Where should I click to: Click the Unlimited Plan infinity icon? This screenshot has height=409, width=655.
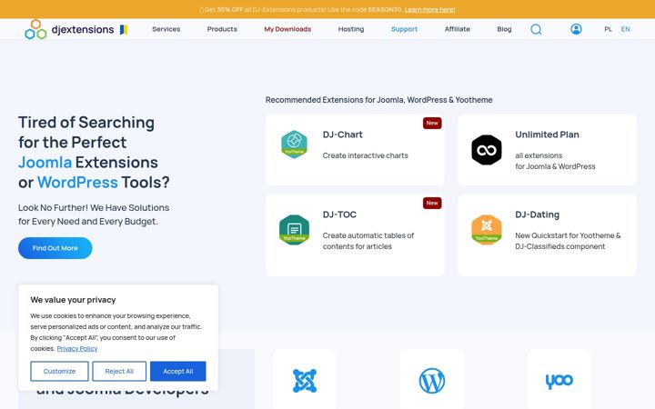(487, 150)
